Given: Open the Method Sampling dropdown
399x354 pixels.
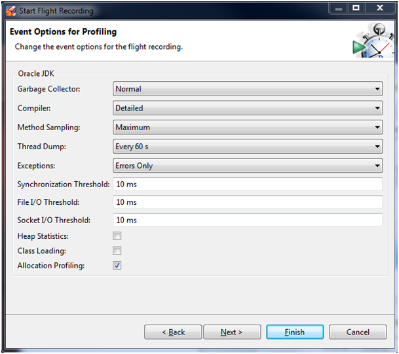Looking at the screenshot, I should pos(248,128).
